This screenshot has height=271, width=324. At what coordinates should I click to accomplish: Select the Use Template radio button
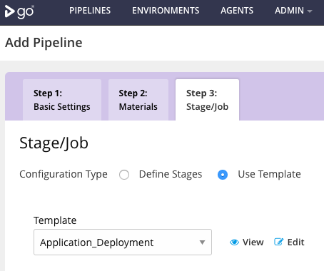tap(223, 175)
